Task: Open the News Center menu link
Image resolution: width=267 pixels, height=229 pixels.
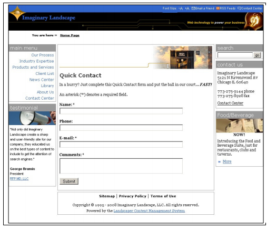Action: pyautogui.click(x=42, y=80)
